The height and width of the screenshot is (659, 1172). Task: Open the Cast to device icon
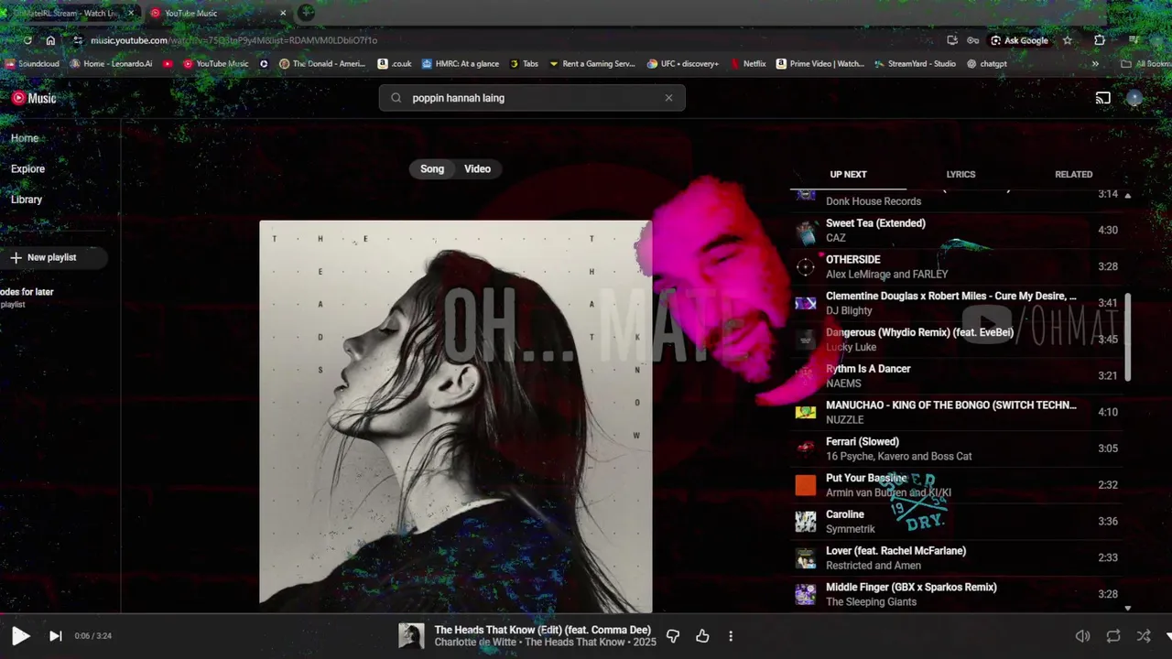1103,98
